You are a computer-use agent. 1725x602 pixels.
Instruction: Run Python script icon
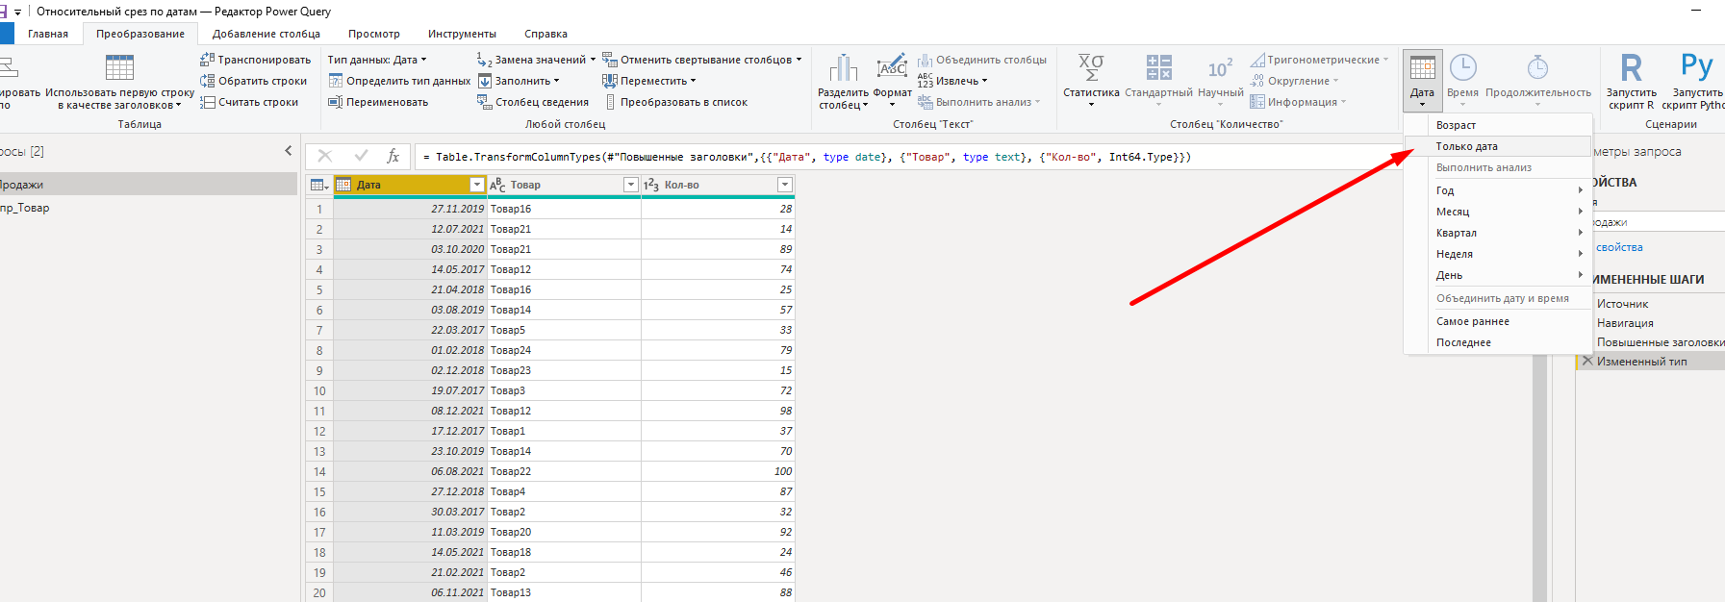coord(1697,66)
